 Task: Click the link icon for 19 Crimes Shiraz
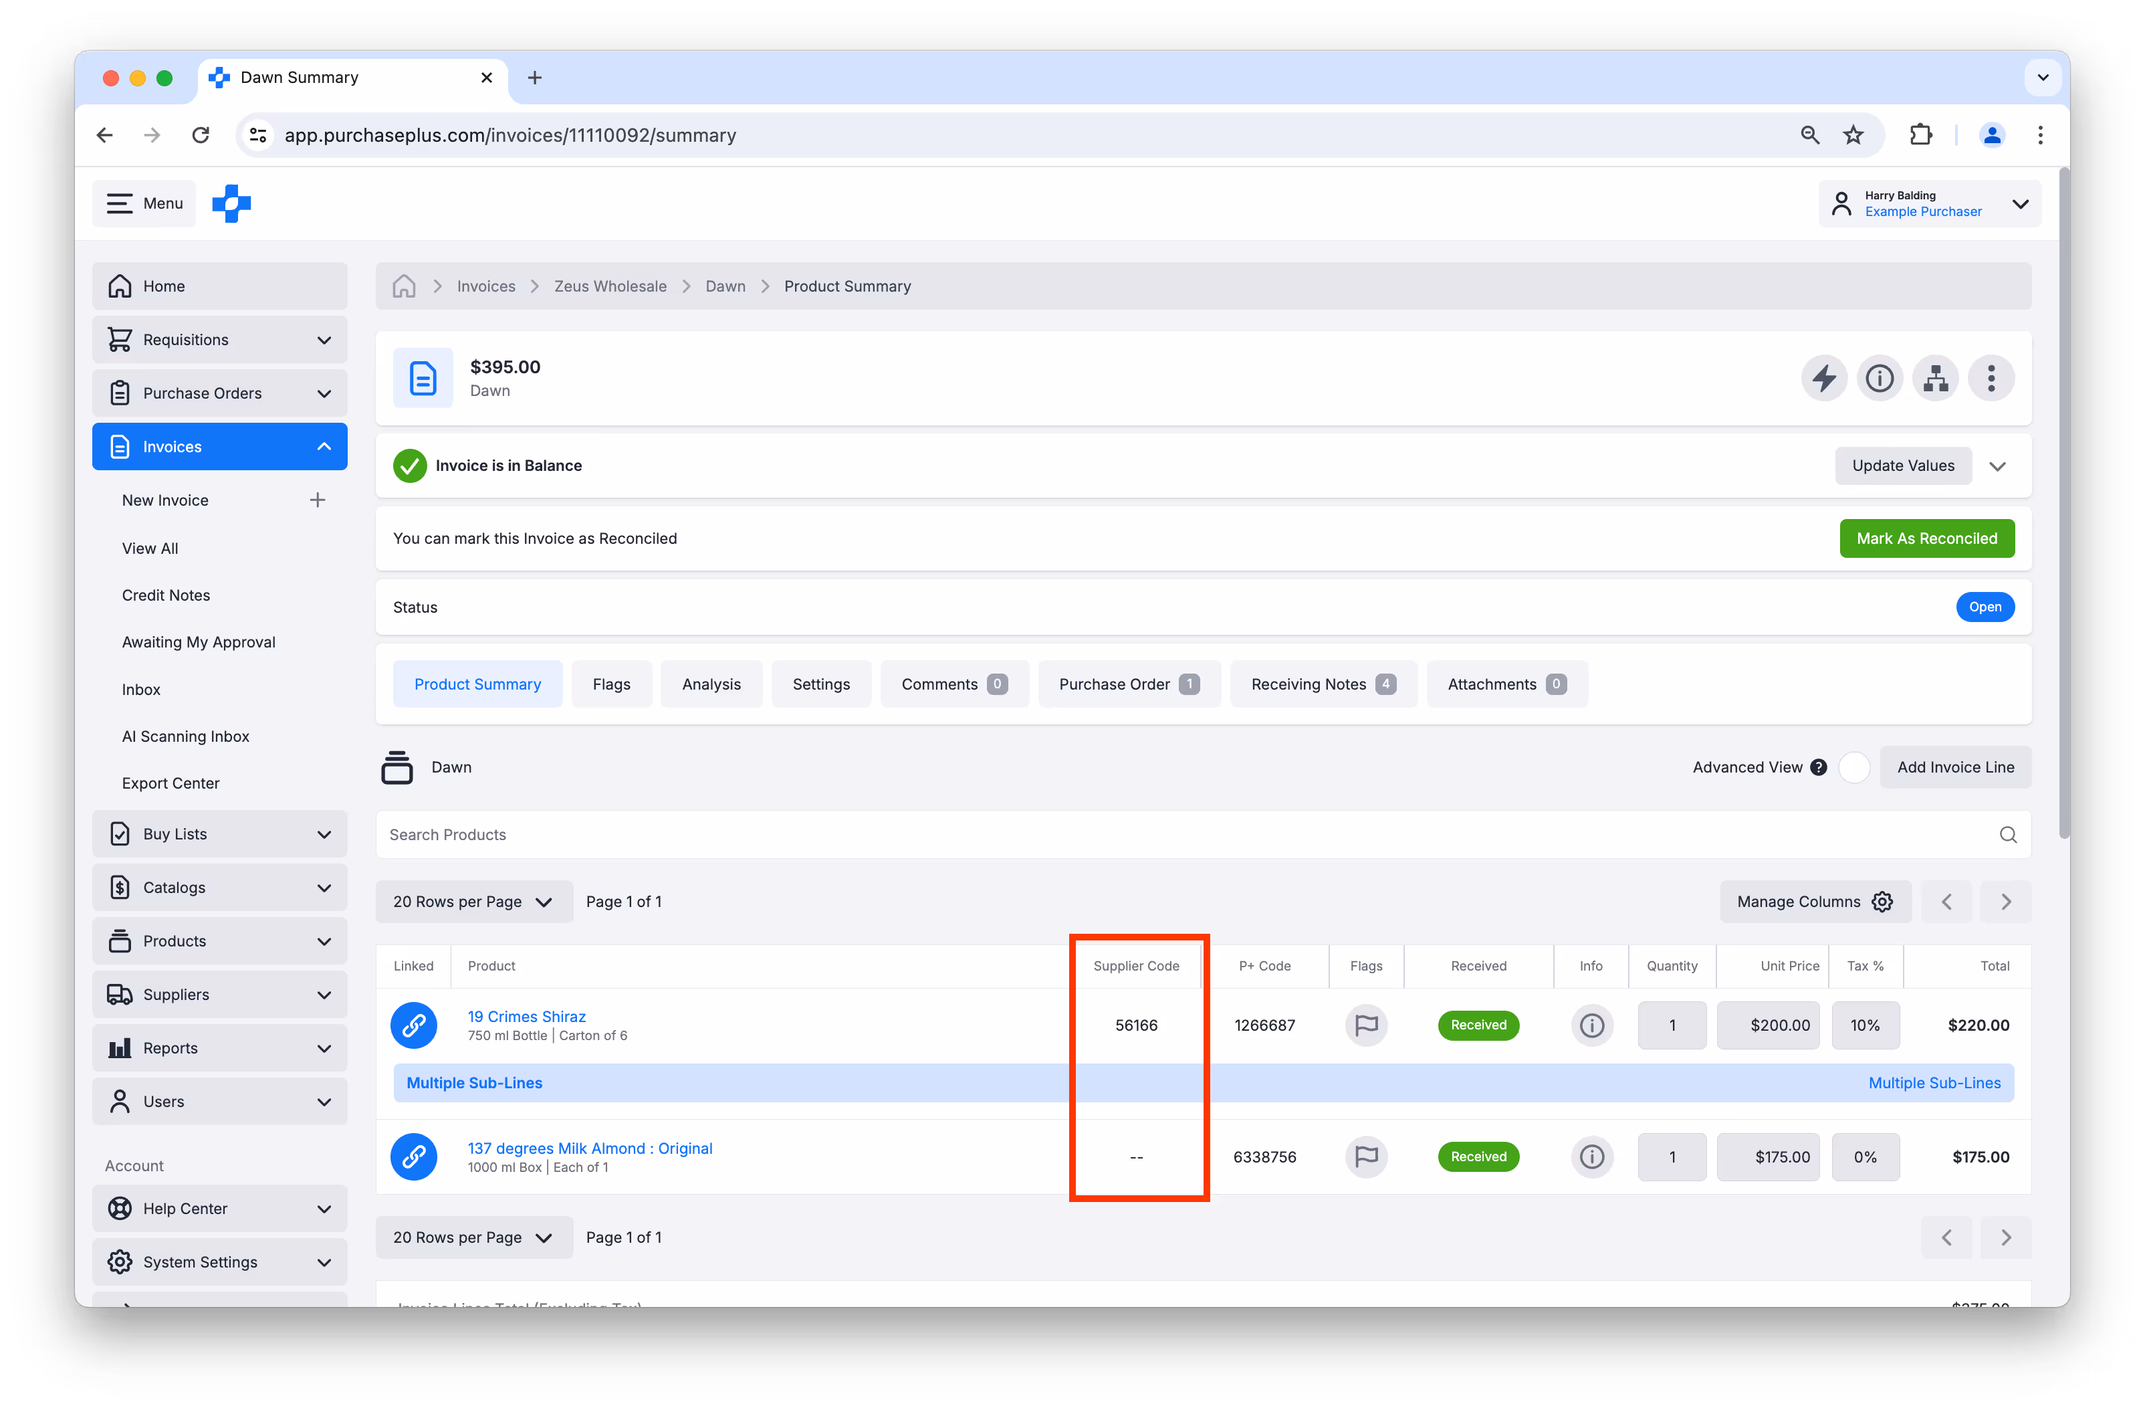pos(414,1025)
